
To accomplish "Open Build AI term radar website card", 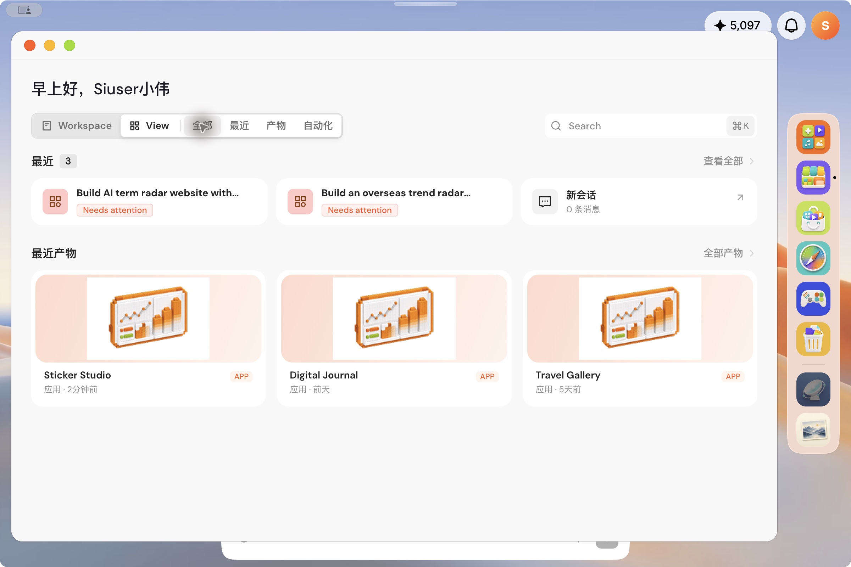I will 149,202.
